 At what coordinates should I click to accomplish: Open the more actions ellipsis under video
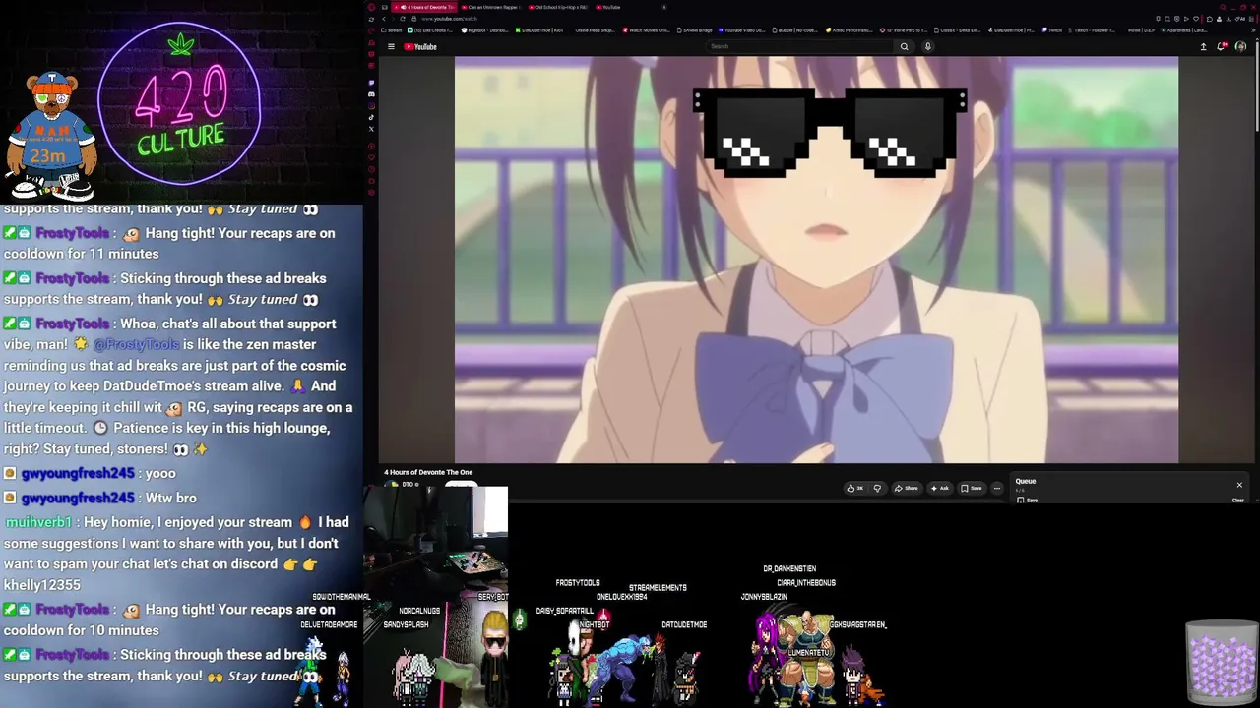[996, 488]
